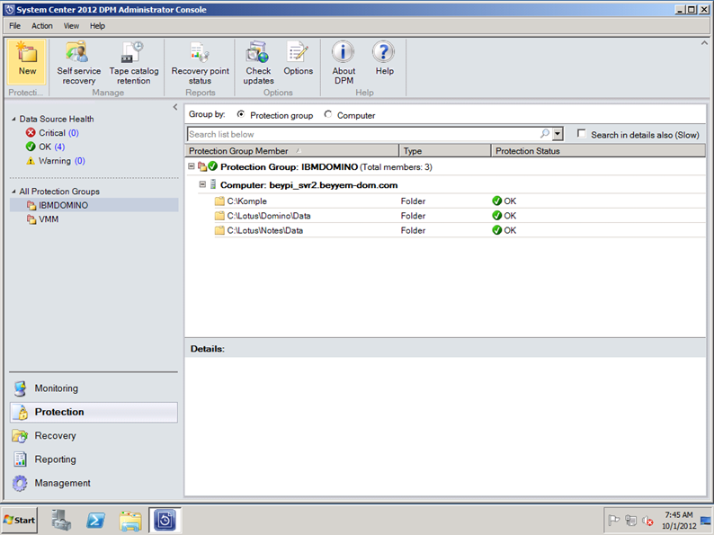Filter by Critical (0) data sources

click(58, 132)
